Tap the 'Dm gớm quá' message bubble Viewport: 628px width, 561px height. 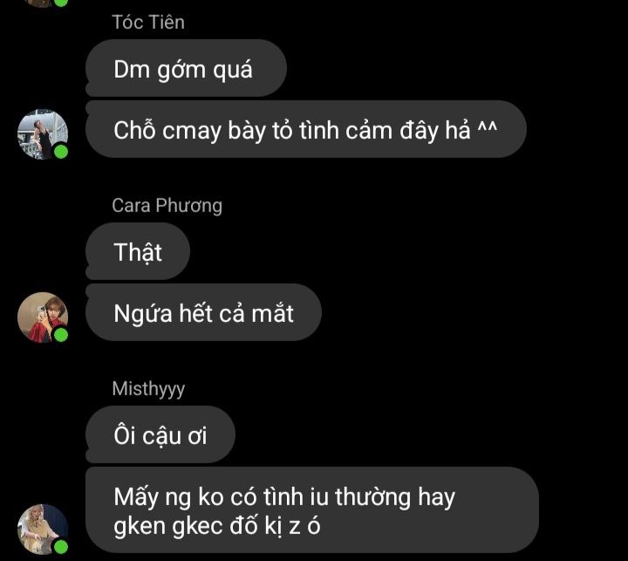pos(187,68)
